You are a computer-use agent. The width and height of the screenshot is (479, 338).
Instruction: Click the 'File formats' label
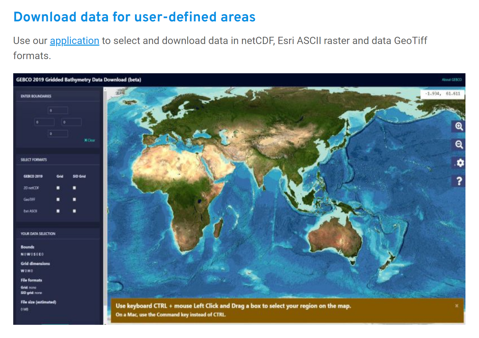click(31, 280)
